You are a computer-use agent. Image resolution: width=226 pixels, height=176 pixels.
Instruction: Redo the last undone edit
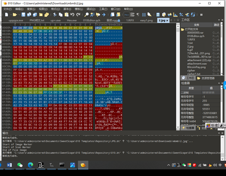[78, 15]
